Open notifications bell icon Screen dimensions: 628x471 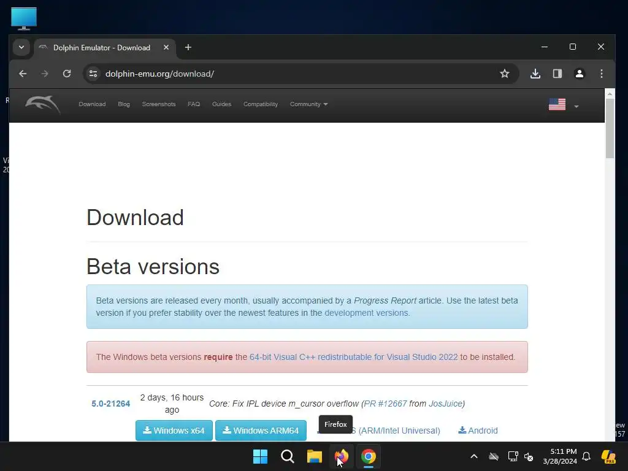click(586, 456)
